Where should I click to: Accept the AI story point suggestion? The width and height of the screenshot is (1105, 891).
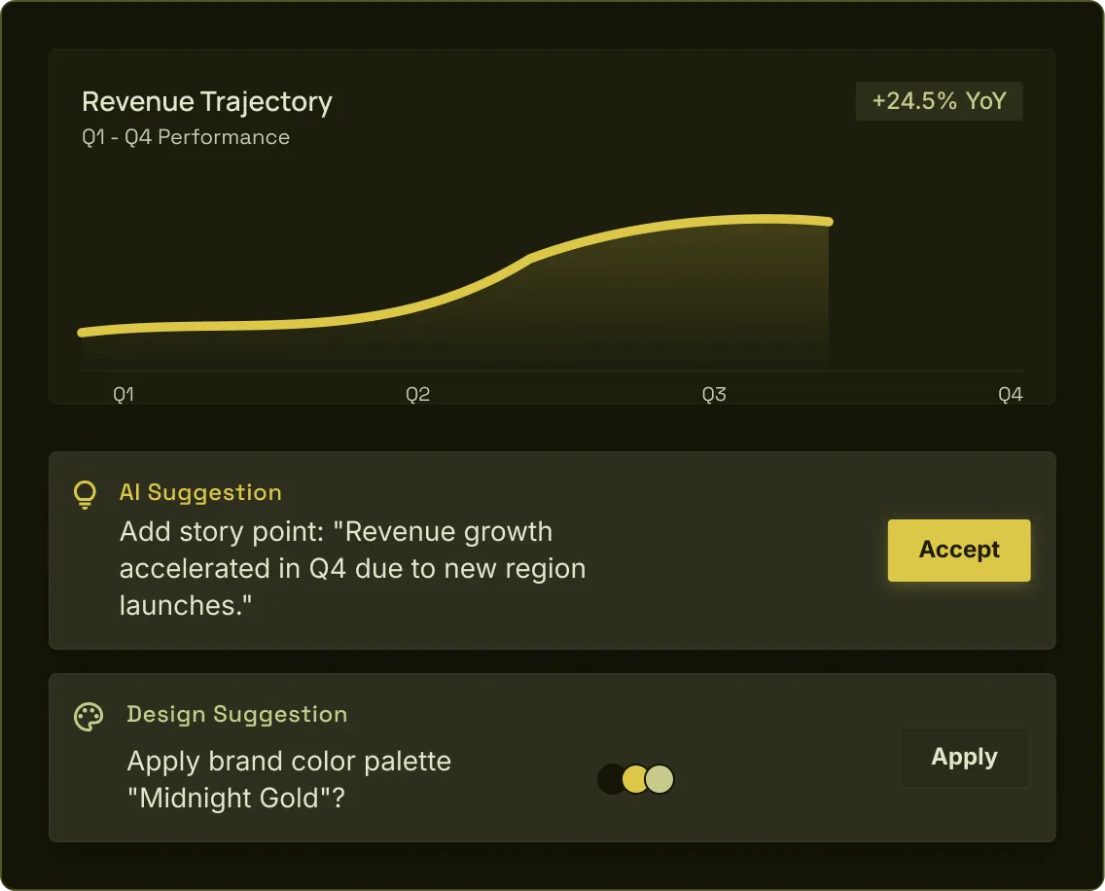click(958, 550)
